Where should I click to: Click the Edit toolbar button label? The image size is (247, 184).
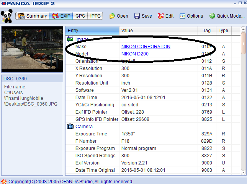[170, 16]
